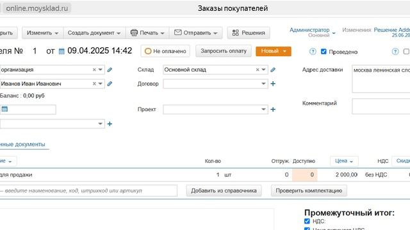Screen dimensions: 410x230
Task: Clear organization field with x icon
Action: point(94,70)
